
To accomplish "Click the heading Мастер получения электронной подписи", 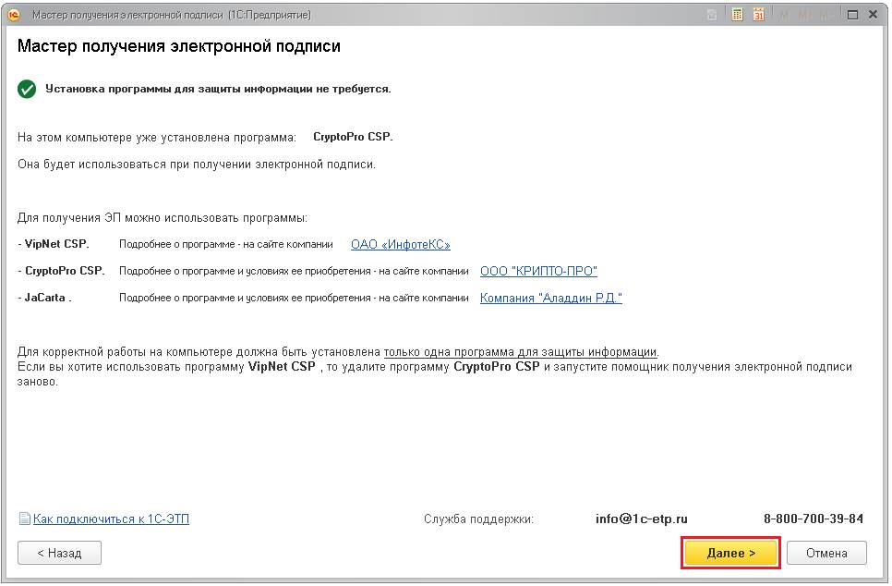I will pos(178,45).
